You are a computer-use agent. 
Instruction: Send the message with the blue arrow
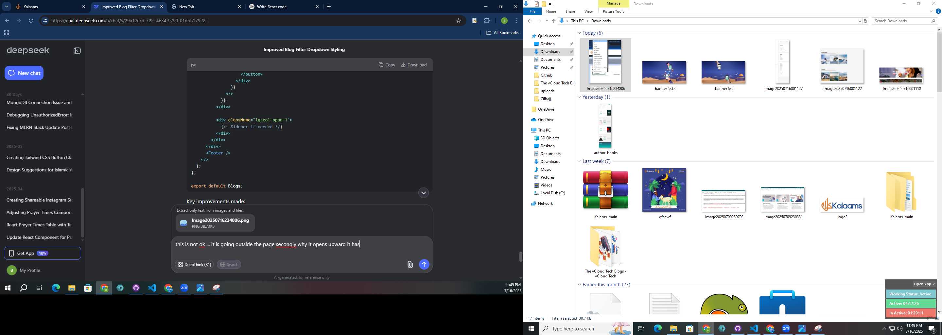tap(424, 264)
